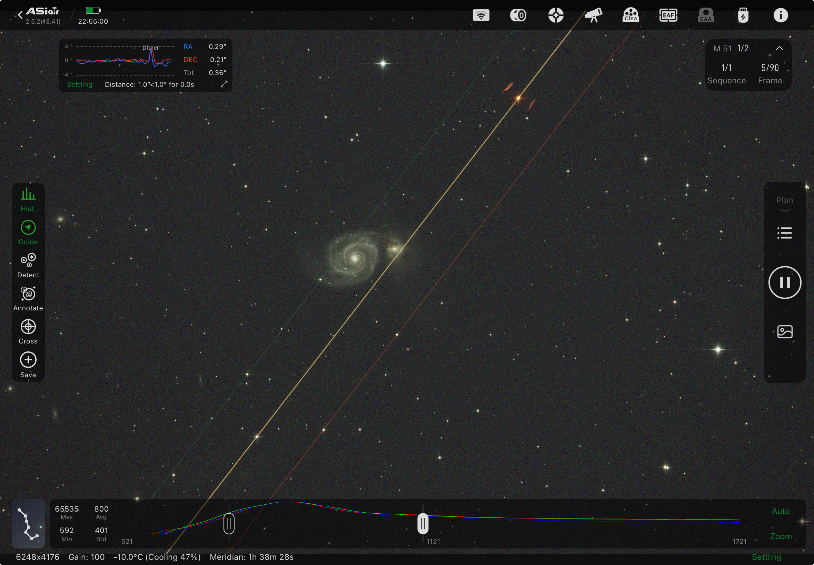The height and width of the screenshot is (565, 814).
Task: Open the image gallery icon
Action: [x=785, y=332]
